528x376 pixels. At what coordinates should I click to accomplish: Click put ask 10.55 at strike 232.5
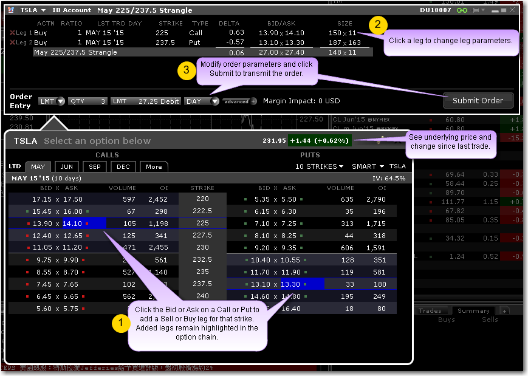pyautogui.click(x=290, y=260)
